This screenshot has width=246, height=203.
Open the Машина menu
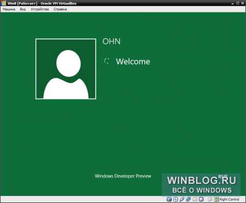[x=9, y=9]
